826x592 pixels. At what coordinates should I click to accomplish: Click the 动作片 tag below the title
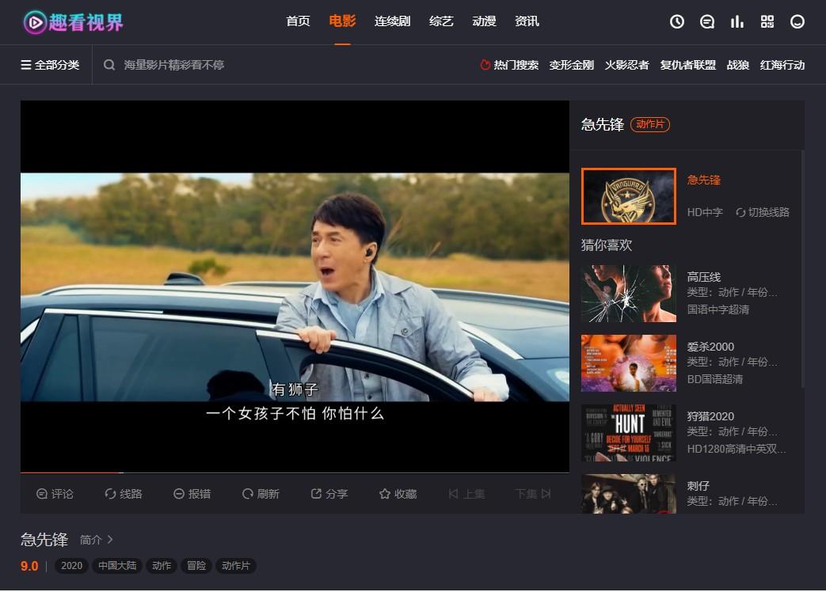[235, 566]
